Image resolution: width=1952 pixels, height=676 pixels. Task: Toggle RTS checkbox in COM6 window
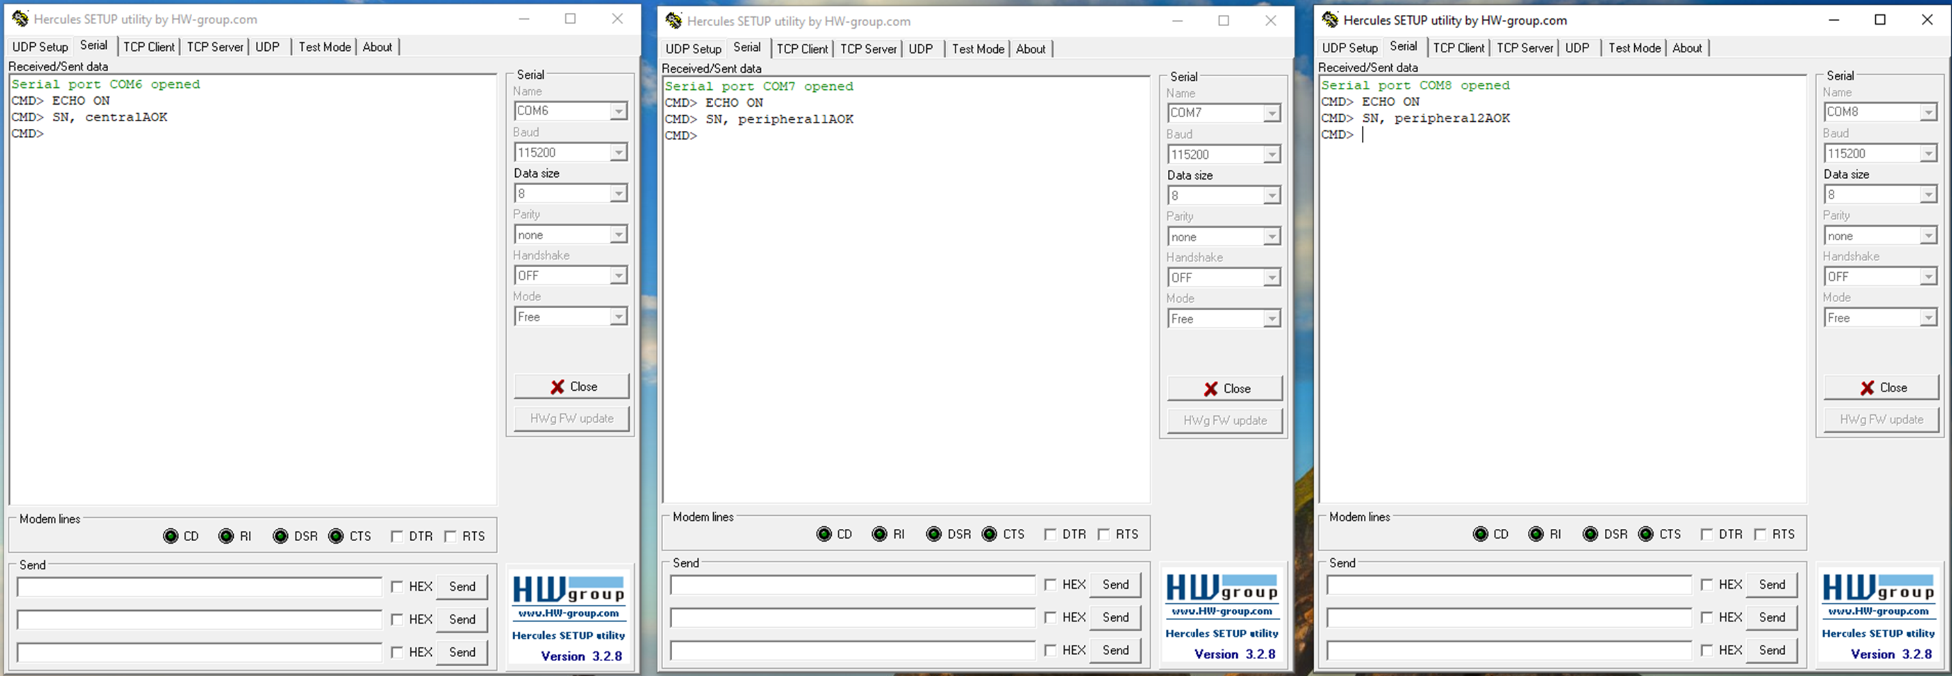[x=450, y=537]
